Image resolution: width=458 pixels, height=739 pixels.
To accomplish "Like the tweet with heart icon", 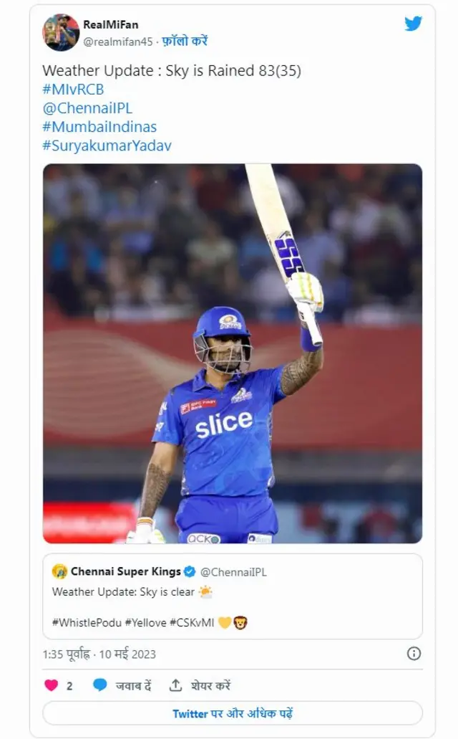I will tap(52, 685).
